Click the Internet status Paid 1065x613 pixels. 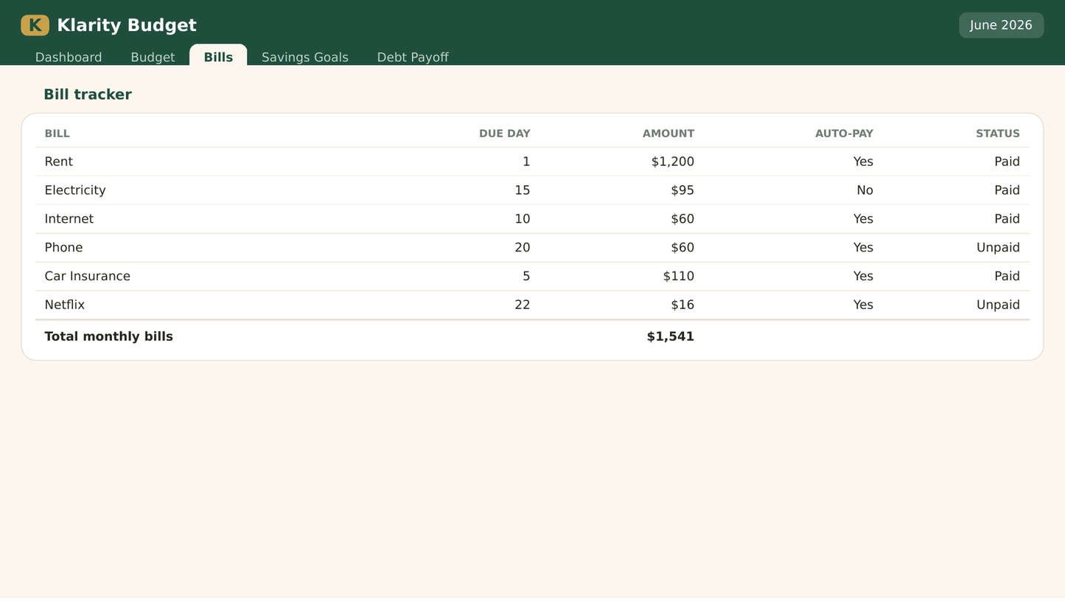point(1007,219)
